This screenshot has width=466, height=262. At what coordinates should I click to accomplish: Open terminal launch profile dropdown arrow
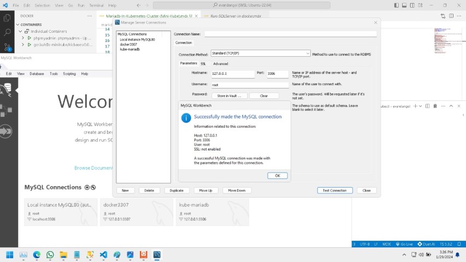(x=420, y=106)
